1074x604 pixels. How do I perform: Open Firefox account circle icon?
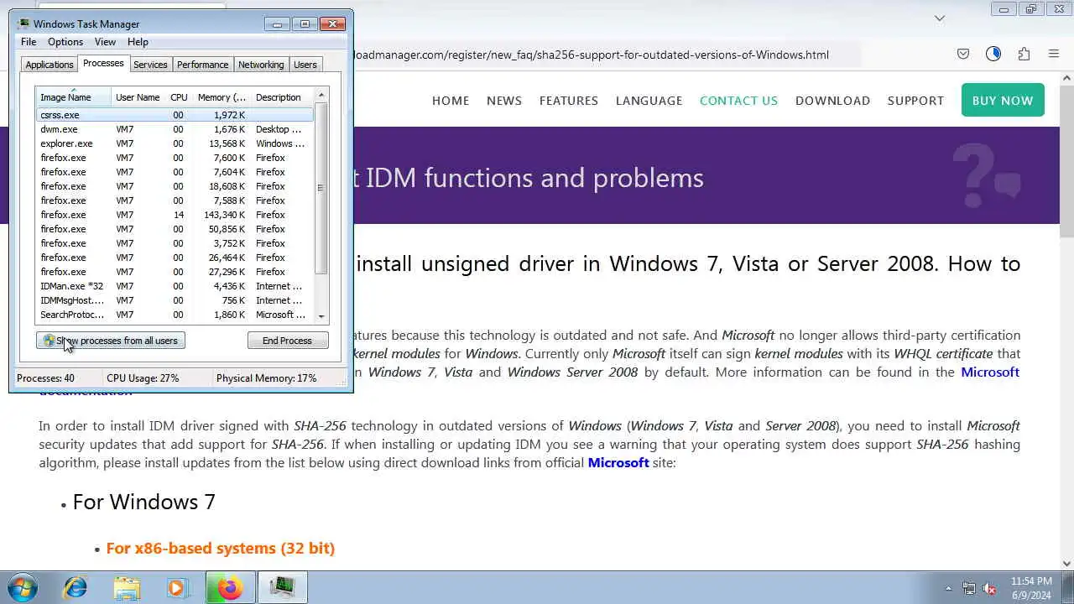(993, 55)
